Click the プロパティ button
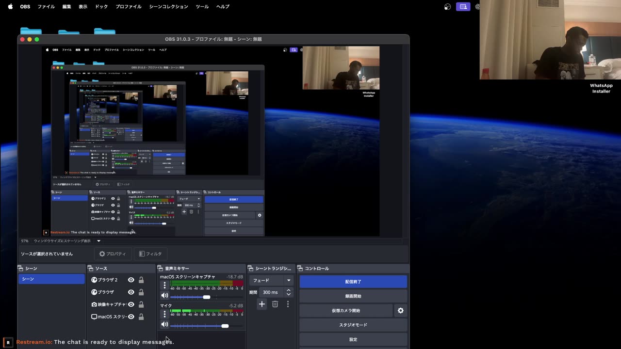621x349 pixels. (113, 254)
